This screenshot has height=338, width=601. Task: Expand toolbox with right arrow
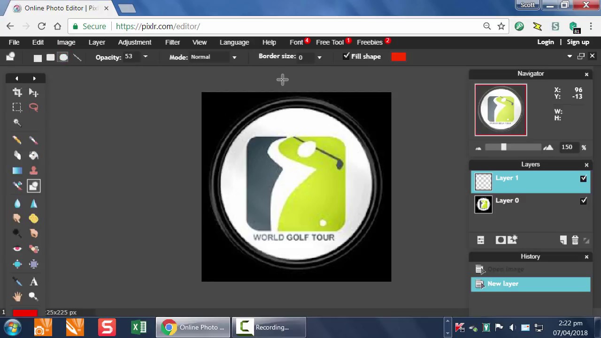coord(34,78)
